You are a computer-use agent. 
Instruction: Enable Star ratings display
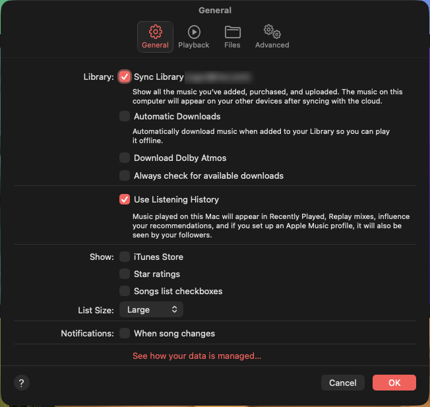(125, 274)
